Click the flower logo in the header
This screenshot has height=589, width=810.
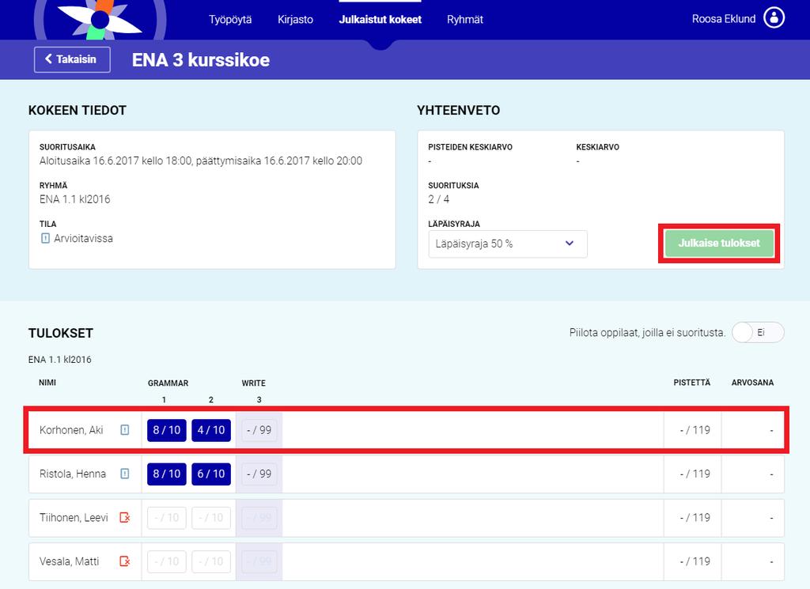[100, 20]
